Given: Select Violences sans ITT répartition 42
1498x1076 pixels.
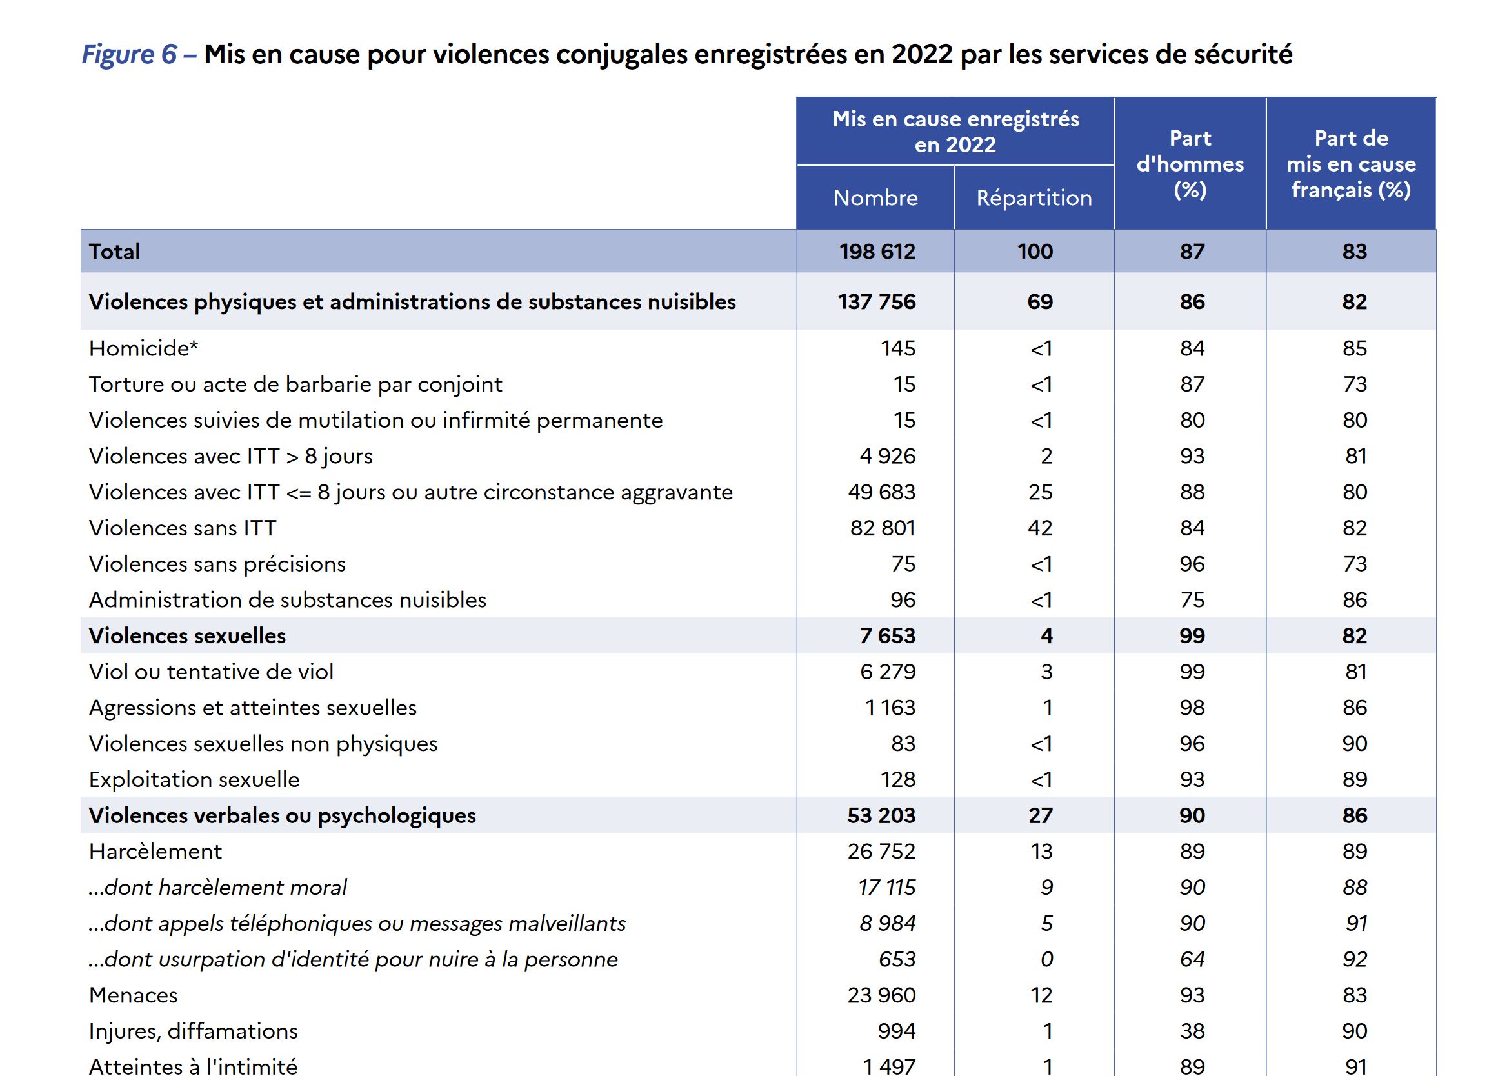Looking at the screenshot, I should coord(1039,528).
